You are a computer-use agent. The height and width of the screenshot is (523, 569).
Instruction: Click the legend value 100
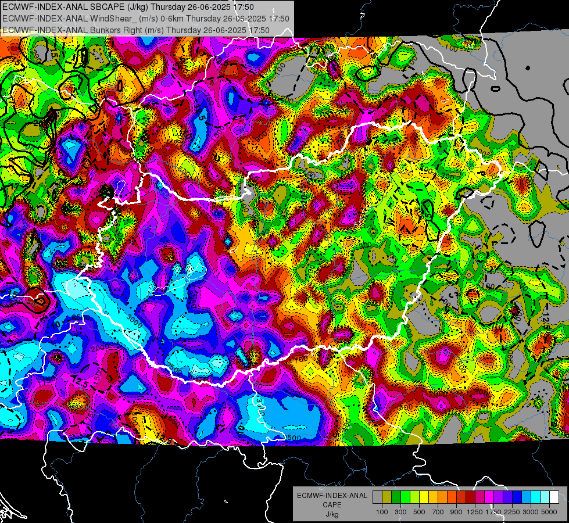382,512
